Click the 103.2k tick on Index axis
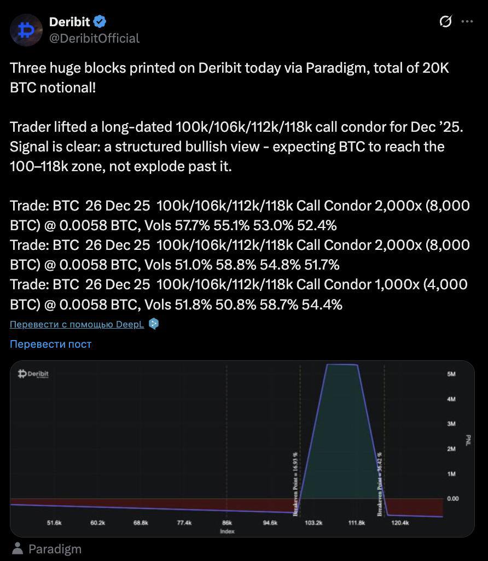The width and height of the screenshot is (488, 561). (x=313, y=523)
